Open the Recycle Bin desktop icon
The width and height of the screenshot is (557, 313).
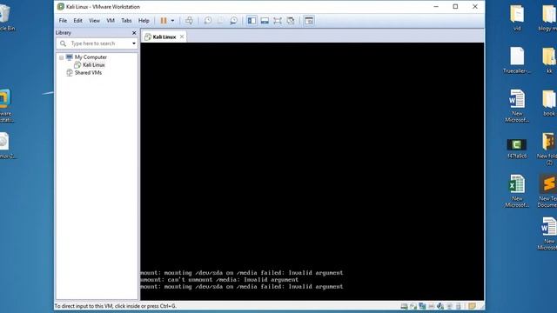pyautogui.click(x=6, y=17)
